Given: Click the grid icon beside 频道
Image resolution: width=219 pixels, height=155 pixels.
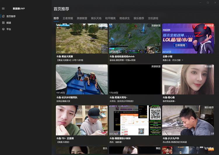Looking at the screenshot, I should point(3,23).
